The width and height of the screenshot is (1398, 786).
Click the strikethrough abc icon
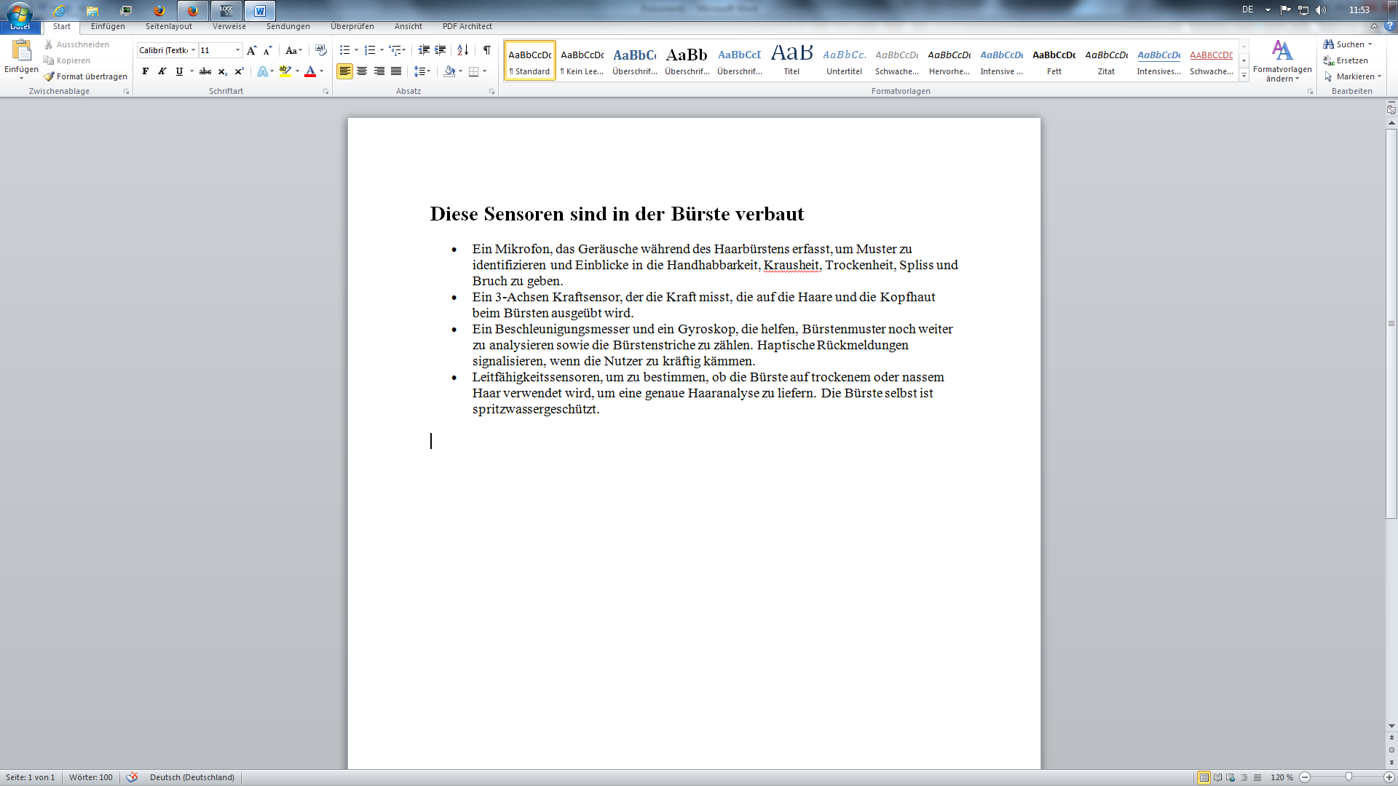[205, 71]
